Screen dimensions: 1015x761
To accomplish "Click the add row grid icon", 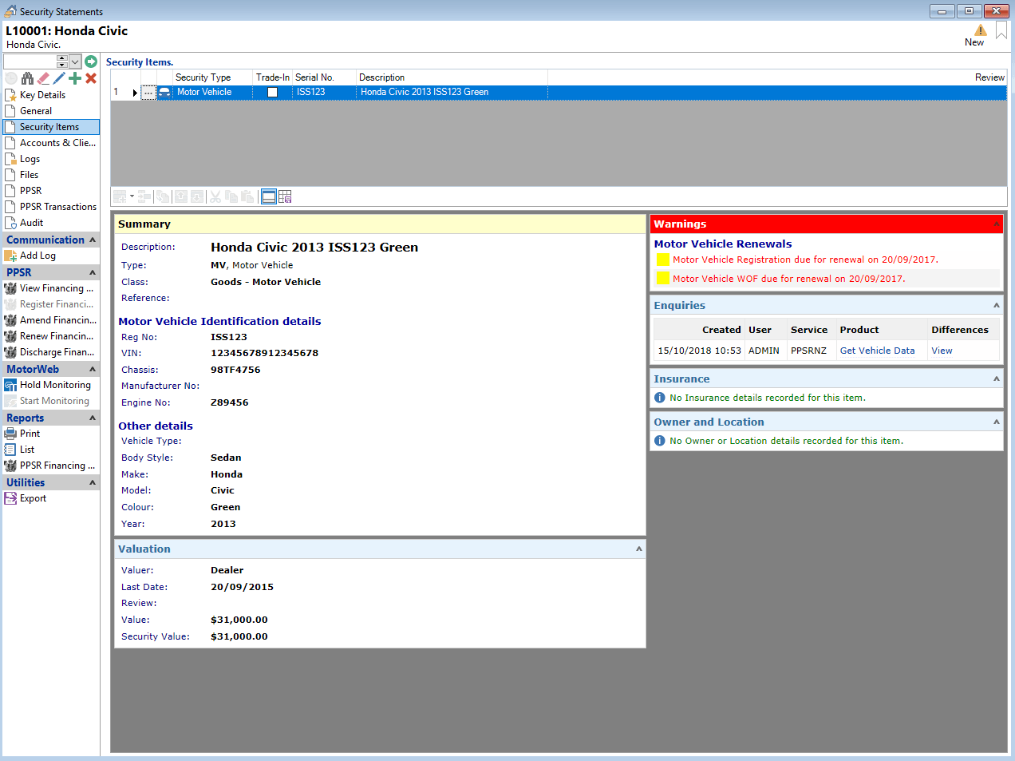I will point(120,196).
